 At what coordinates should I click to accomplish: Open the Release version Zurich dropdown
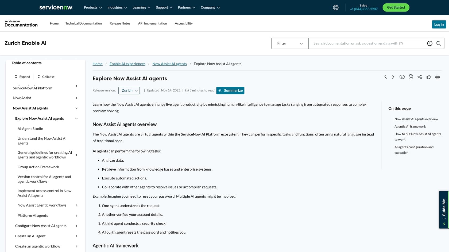[x=129, y=90]
